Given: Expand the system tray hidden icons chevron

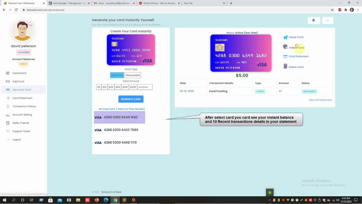Looking at the screenshot, I should tap(269, 200).
